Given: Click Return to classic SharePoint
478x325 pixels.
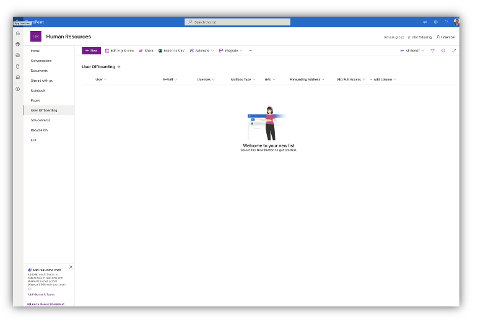Looking at the screenshot, I should click(46, 305).
